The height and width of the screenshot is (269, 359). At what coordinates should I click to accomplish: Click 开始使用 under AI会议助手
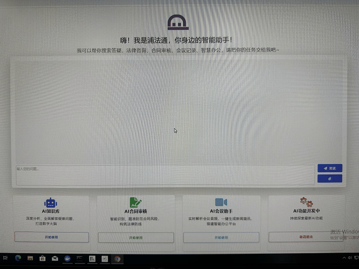pyautogui.click(x=221, y=237)
